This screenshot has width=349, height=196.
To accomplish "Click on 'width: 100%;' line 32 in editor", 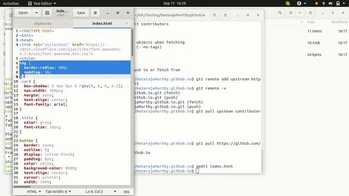I will [38, 182].
